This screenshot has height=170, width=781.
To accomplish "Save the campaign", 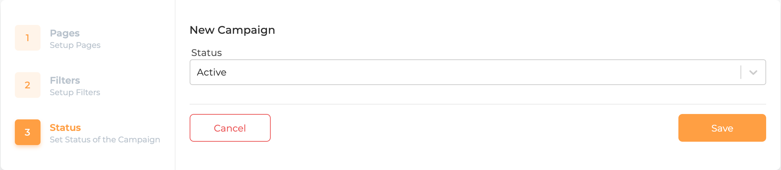I will [x=722, y=128].
